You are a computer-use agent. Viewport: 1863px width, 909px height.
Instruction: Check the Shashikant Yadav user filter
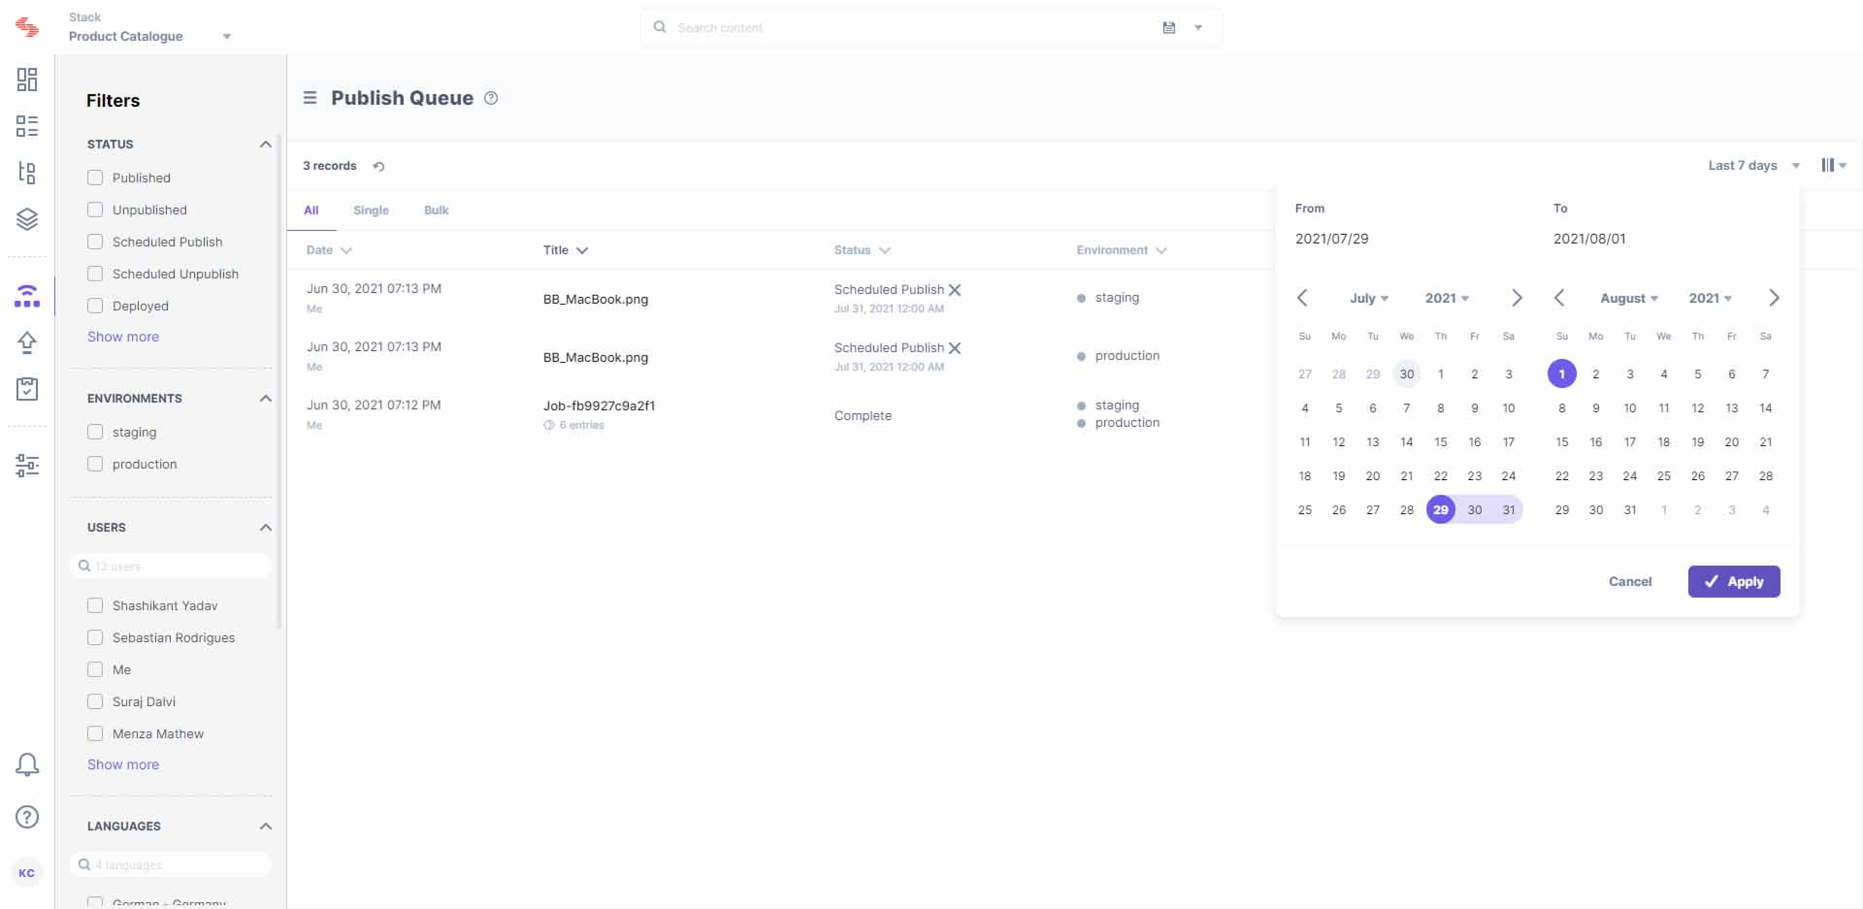(95, 605)
